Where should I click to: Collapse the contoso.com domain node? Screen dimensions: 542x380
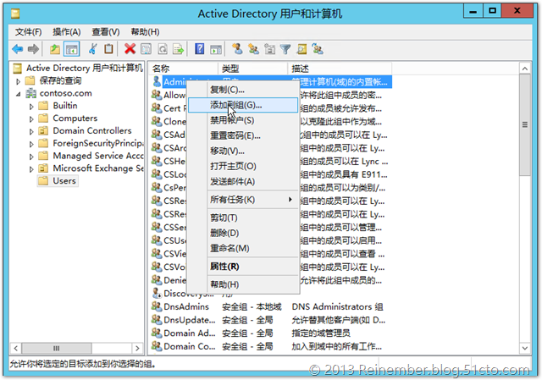coord(19,93)
